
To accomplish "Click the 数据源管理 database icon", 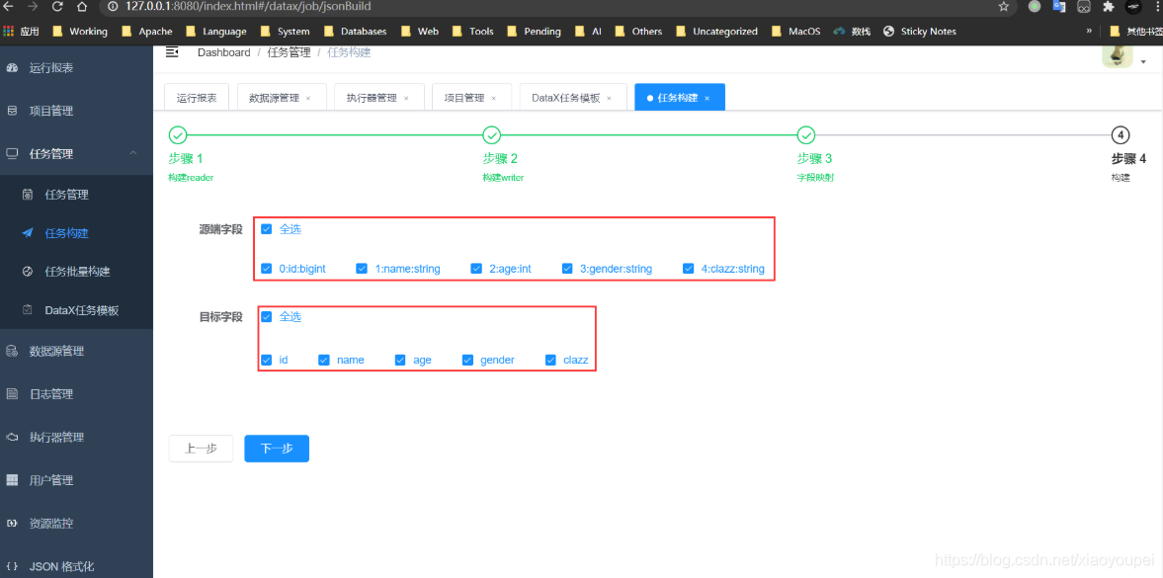I will pyautogui.click(x=12, y=352).
